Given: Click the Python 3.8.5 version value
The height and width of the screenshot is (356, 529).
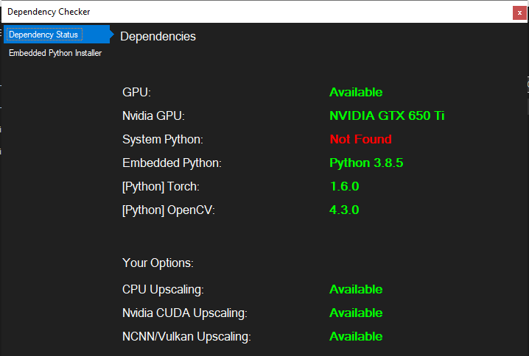Looking at the screenshot, I should click(x=366, y=163).
